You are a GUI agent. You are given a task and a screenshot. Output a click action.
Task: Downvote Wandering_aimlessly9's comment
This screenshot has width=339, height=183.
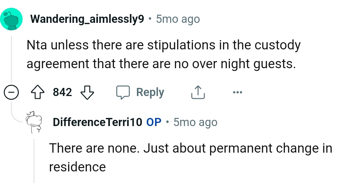click(x=87, y=92)
